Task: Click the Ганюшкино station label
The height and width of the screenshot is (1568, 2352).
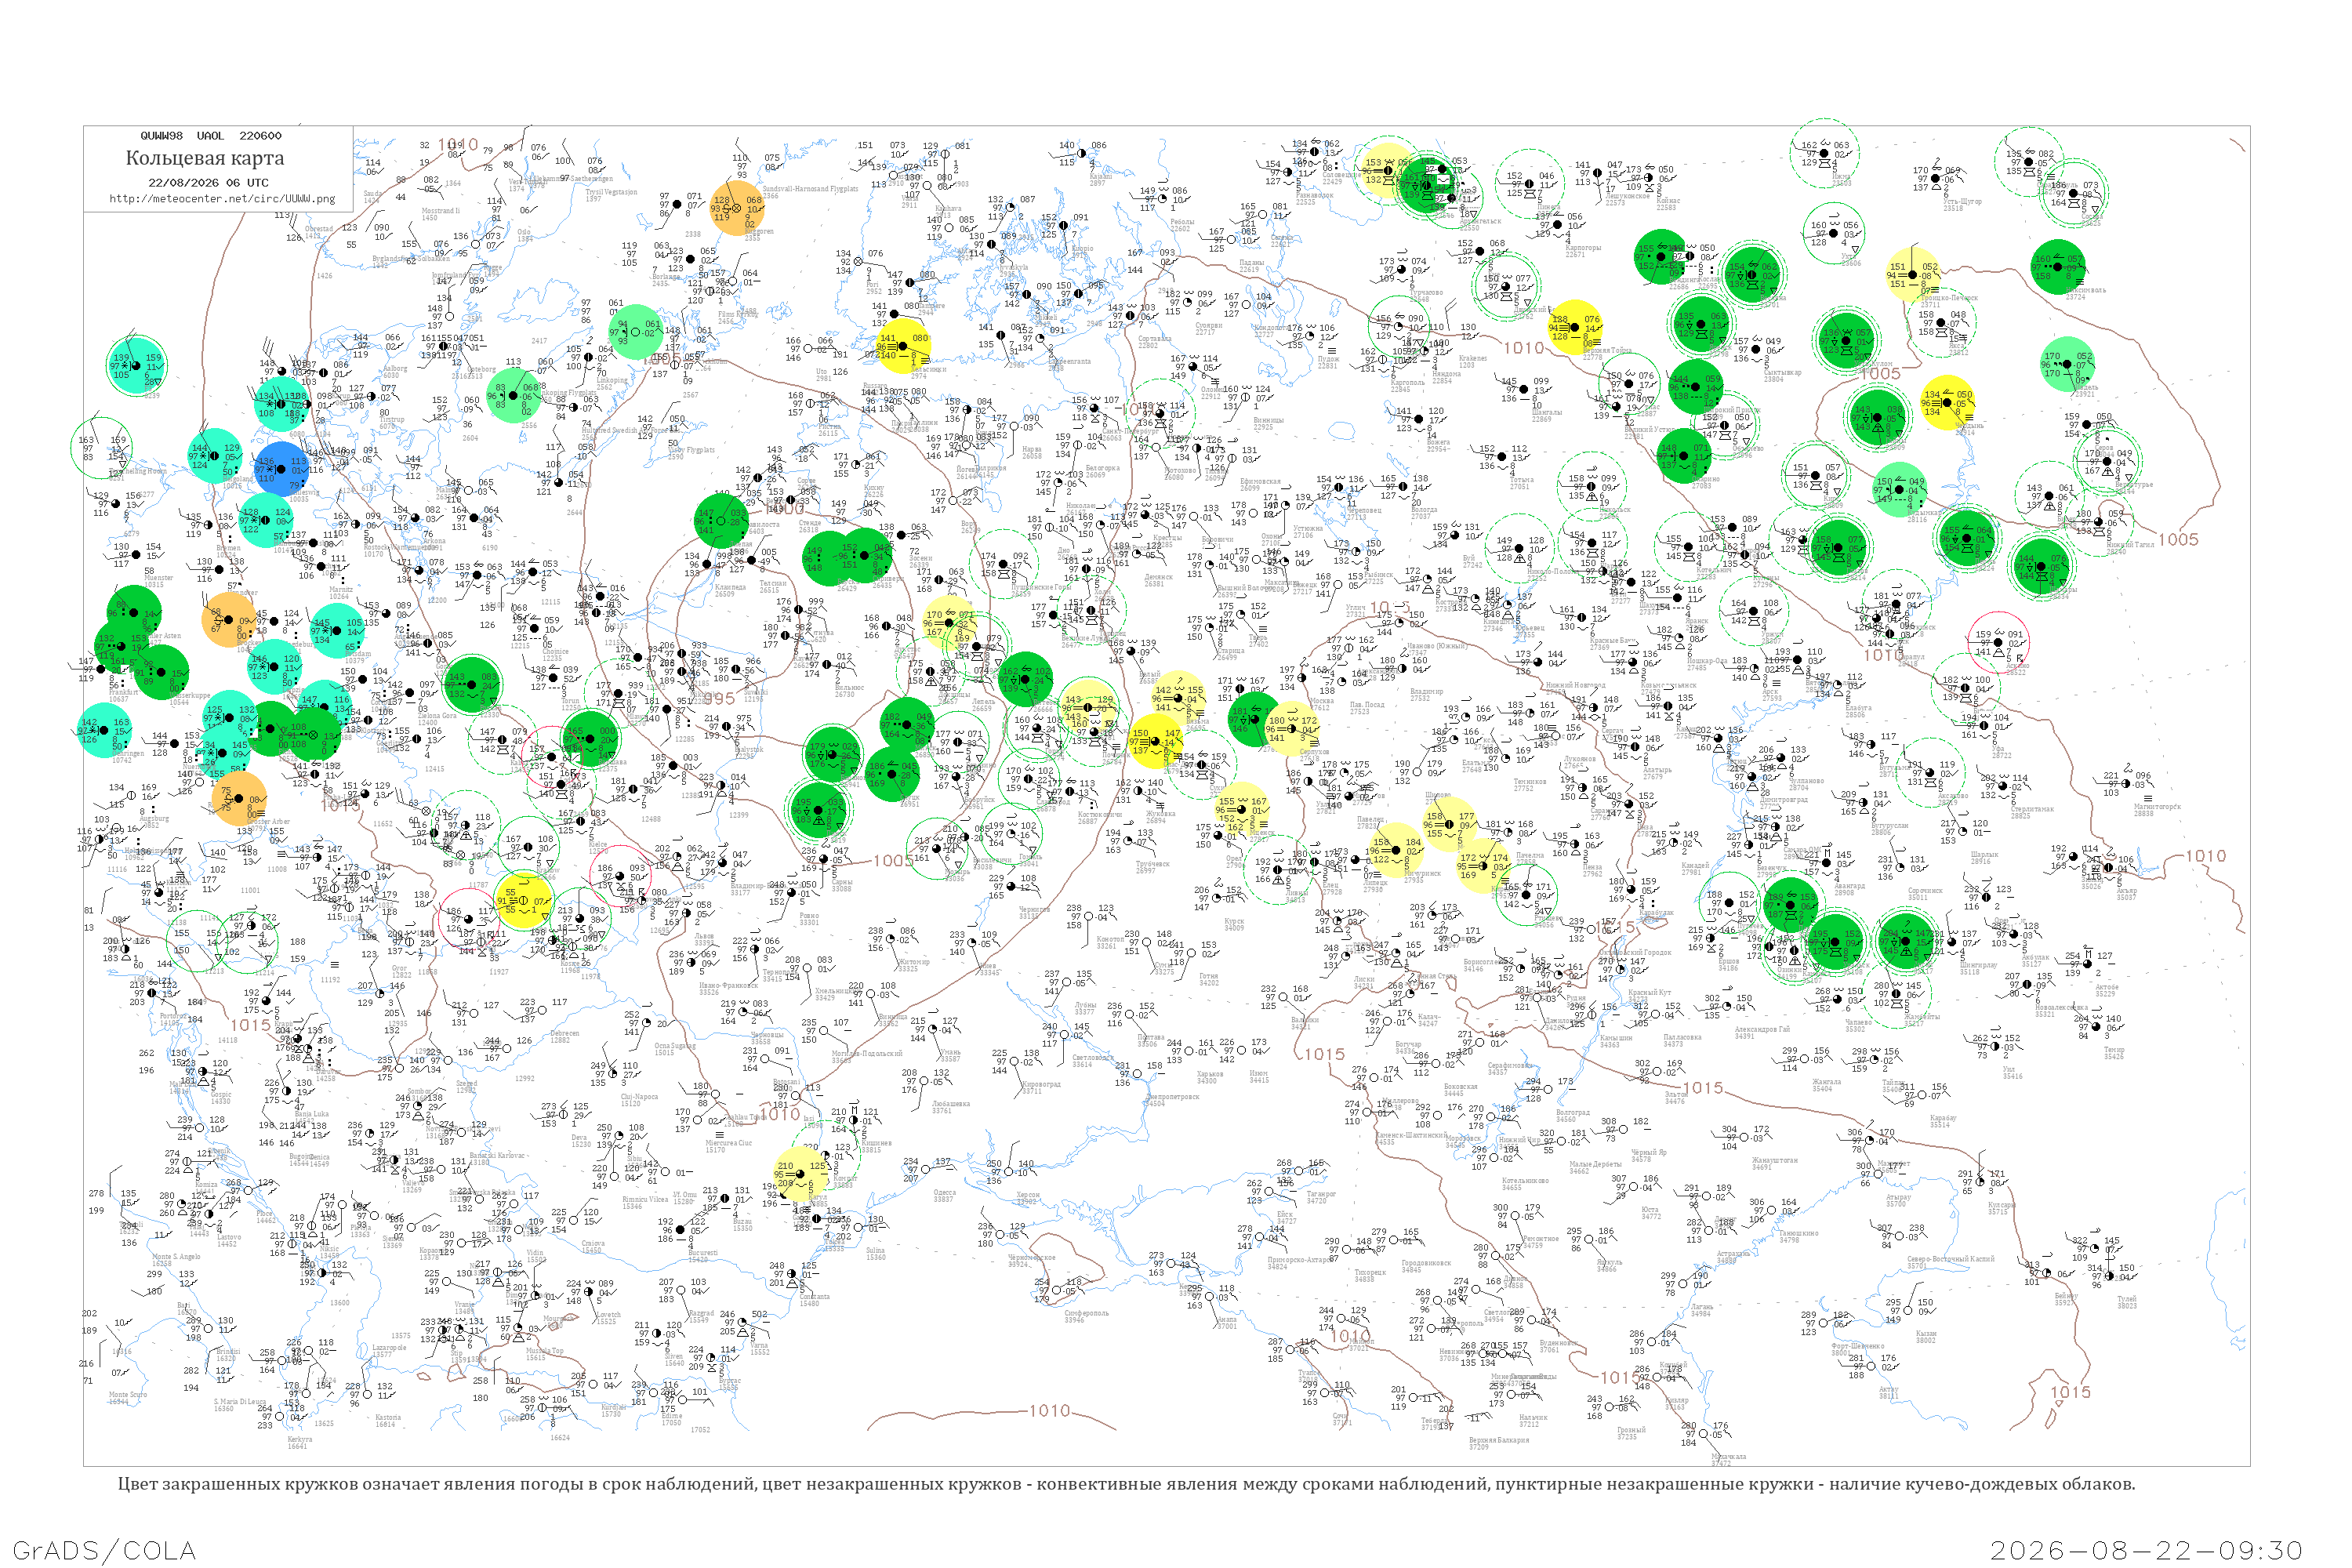Action: [x=1800, y=1233]
